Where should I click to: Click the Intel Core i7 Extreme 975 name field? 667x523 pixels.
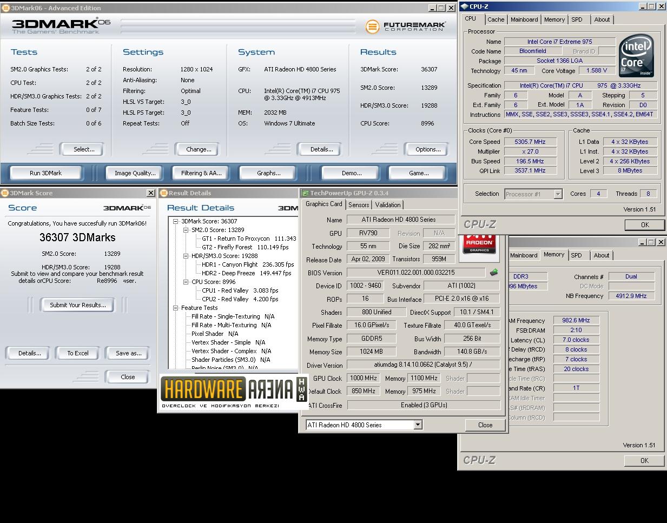559,42
